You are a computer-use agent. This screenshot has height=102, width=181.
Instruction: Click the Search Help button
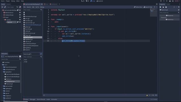148,7
